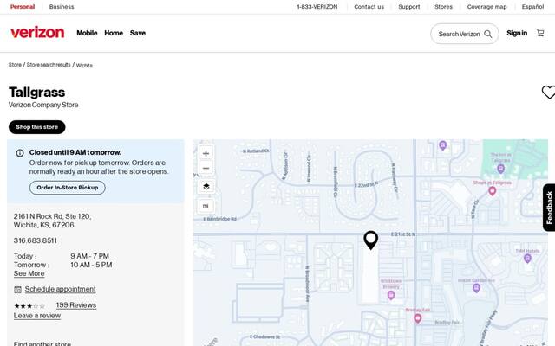Click the info icon in closed notice
Screen dimensions: 555x346
[20, 153]
